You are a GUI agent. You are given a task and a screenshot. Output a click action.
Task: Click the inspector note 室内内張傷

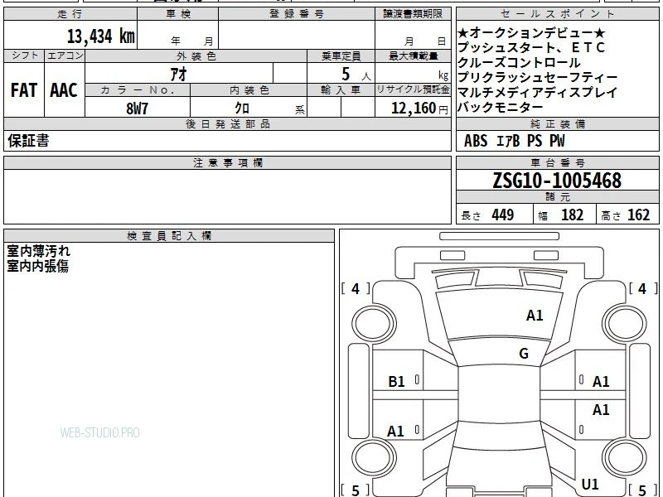pyautogui.click(x=37, y=266)
